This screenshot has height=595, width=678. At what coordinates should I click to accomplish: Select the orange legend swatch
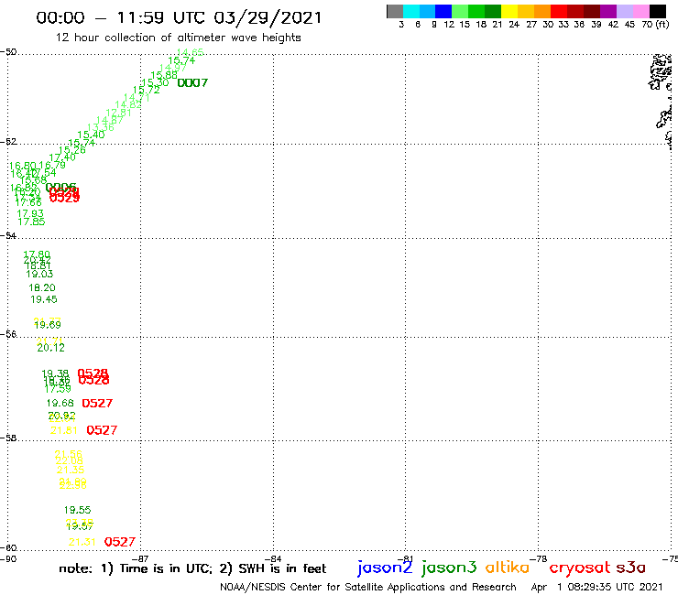click(542, 11)
